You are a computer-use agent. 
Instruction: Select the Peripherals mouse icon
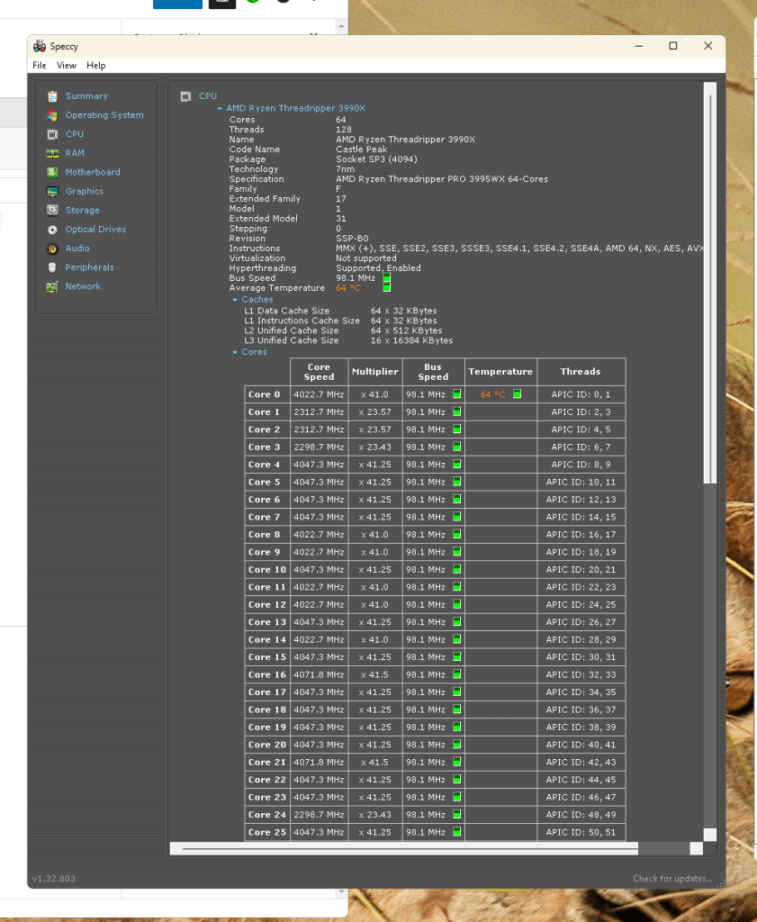(52, 267)
